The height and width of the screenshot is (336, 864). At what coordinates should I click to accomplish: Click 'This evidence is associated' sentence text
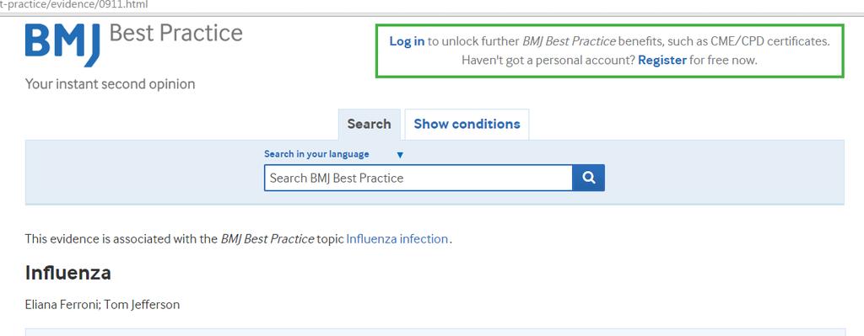click(x=238, y=239)
